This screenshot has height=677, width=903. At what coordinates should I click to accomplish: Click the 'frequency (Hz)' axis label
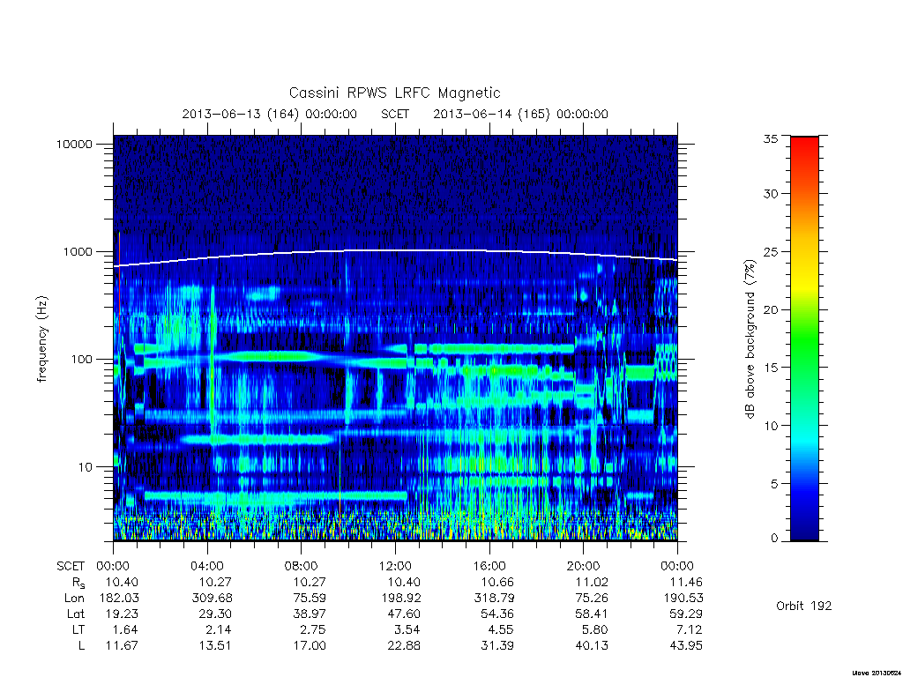[42, 339]
